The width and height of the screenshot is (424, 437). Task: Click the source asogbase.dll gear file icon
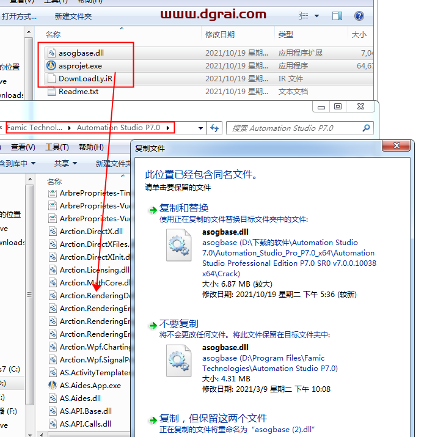(x=179, y=245)
